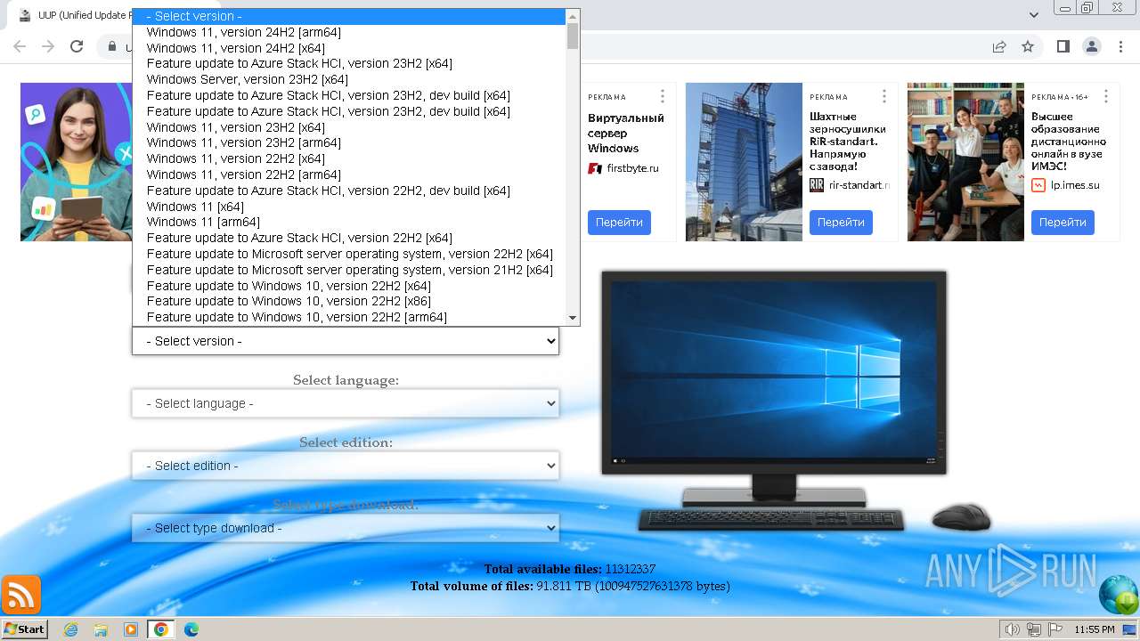Click the volume speaker tray icon
The image size is (1140, 641).
pos(1012,629)
